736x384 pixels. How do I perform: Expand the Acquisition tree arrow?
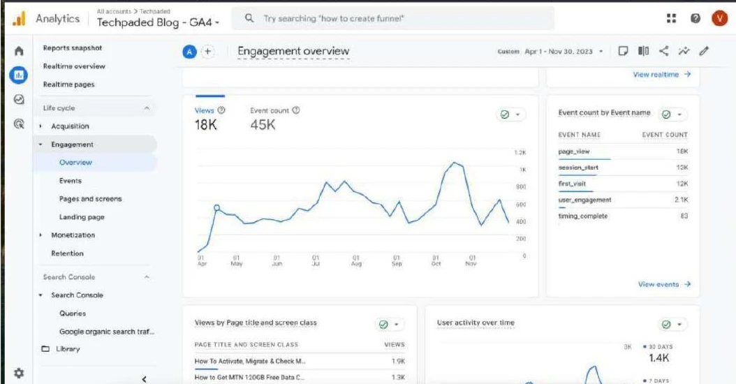click(41, 126)
